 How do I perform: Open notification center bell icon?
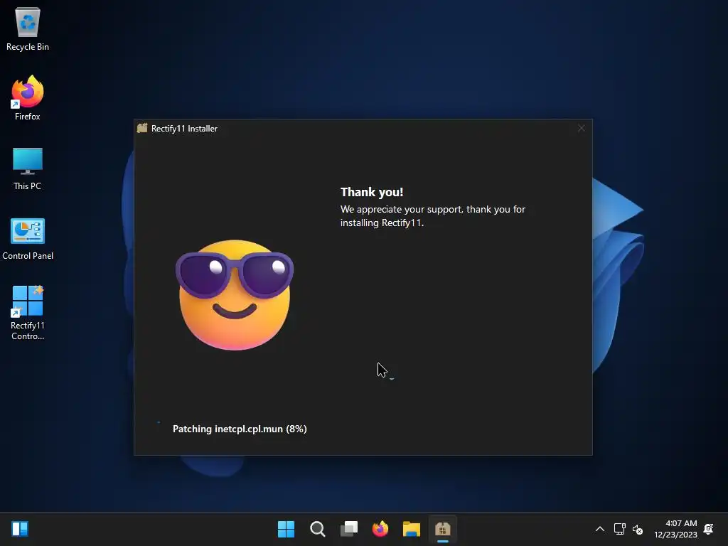(x=709, y=529)
